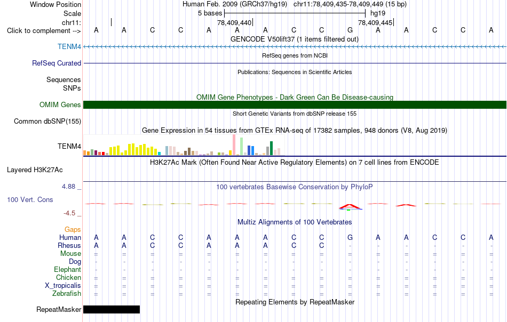Click the 78,409,440 coordinate marker
The image size is (507, 322).
tap(234, 22)
